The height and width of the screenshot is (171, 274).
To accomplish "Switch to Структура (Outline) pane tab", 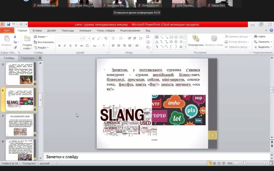I will (x=28, y=58).
